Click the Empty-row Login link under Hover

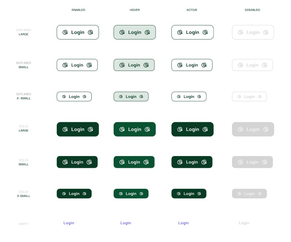(x=126, y=223)
